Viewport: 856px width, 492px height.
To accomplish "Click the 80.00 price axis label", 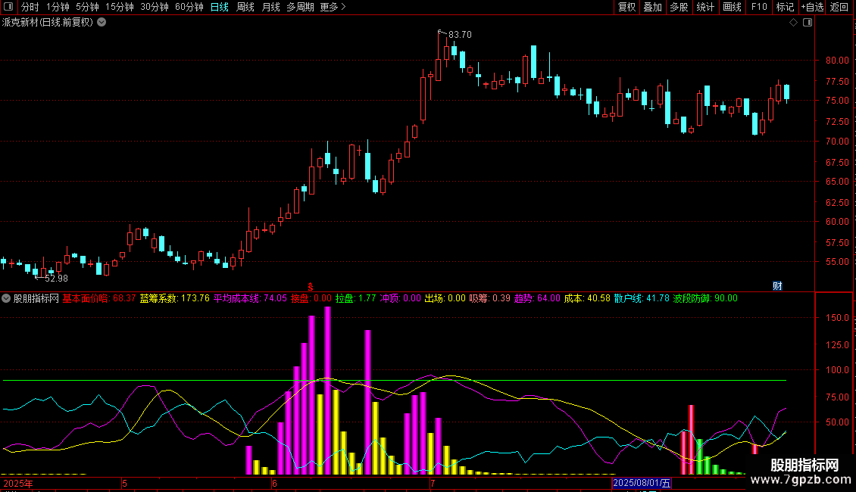I will pos(837,60).
